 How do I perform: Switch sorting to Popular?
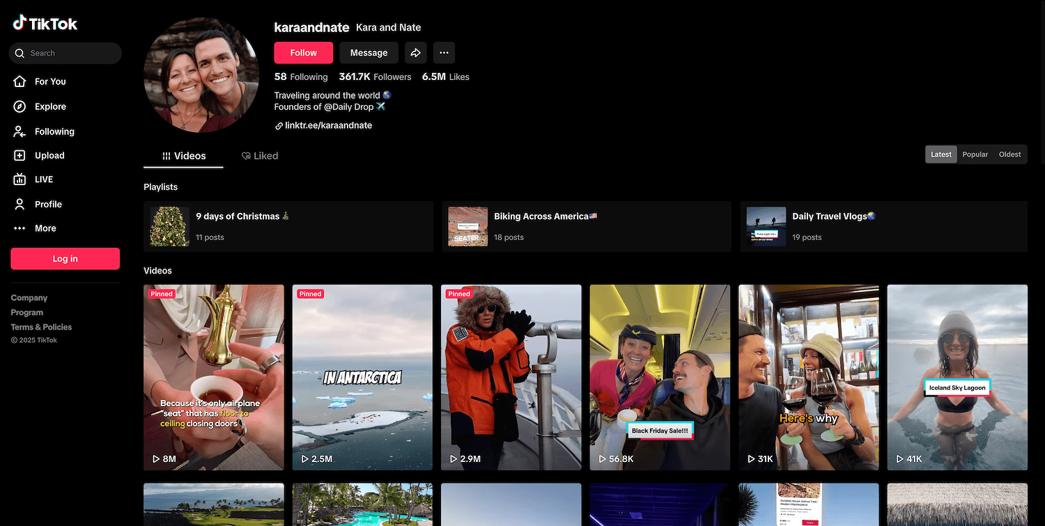point(975,154)
